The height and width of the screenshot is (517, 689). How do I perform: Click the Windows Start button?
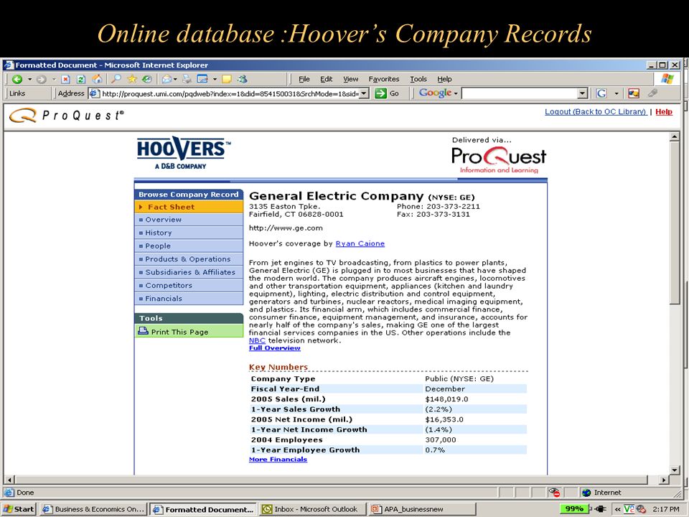pos(19,509)
